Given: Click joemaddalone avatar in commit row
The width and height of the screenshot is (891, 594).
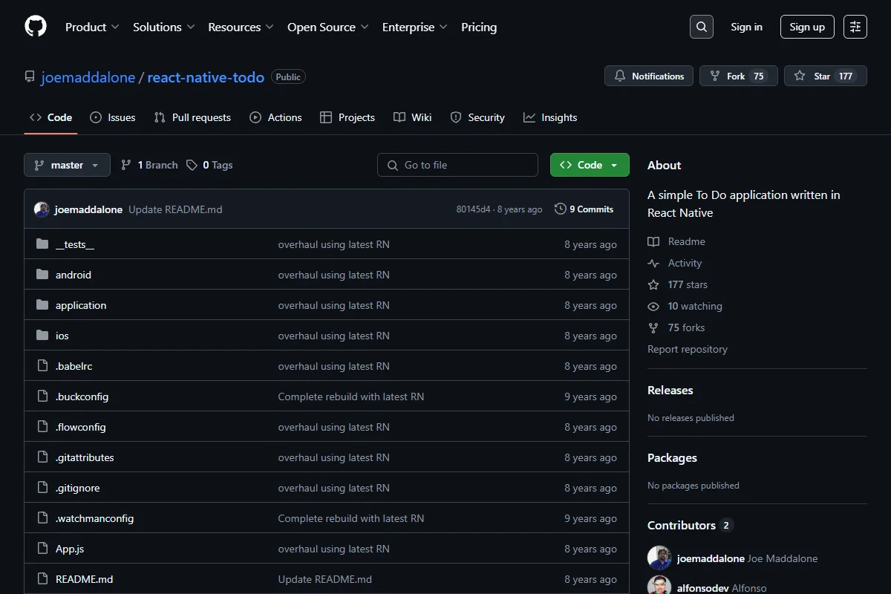Looking at the screenshot, I should tap(42, 209).
